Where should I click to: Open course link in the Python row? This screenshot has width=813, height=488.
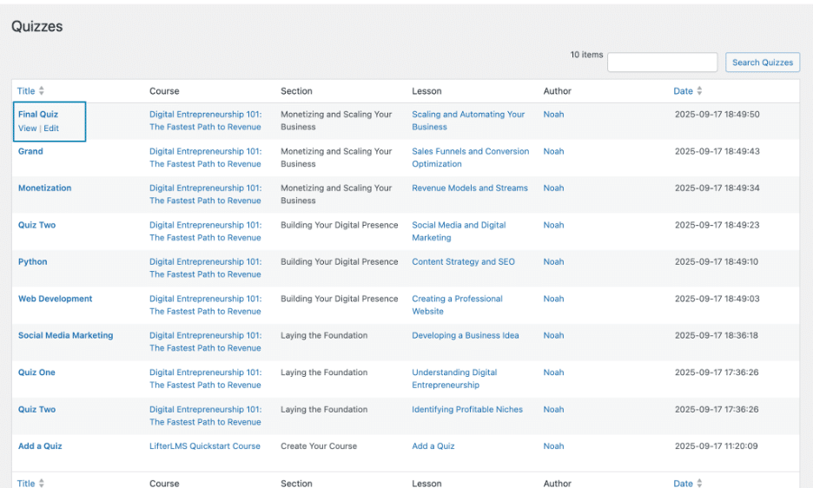205,268
